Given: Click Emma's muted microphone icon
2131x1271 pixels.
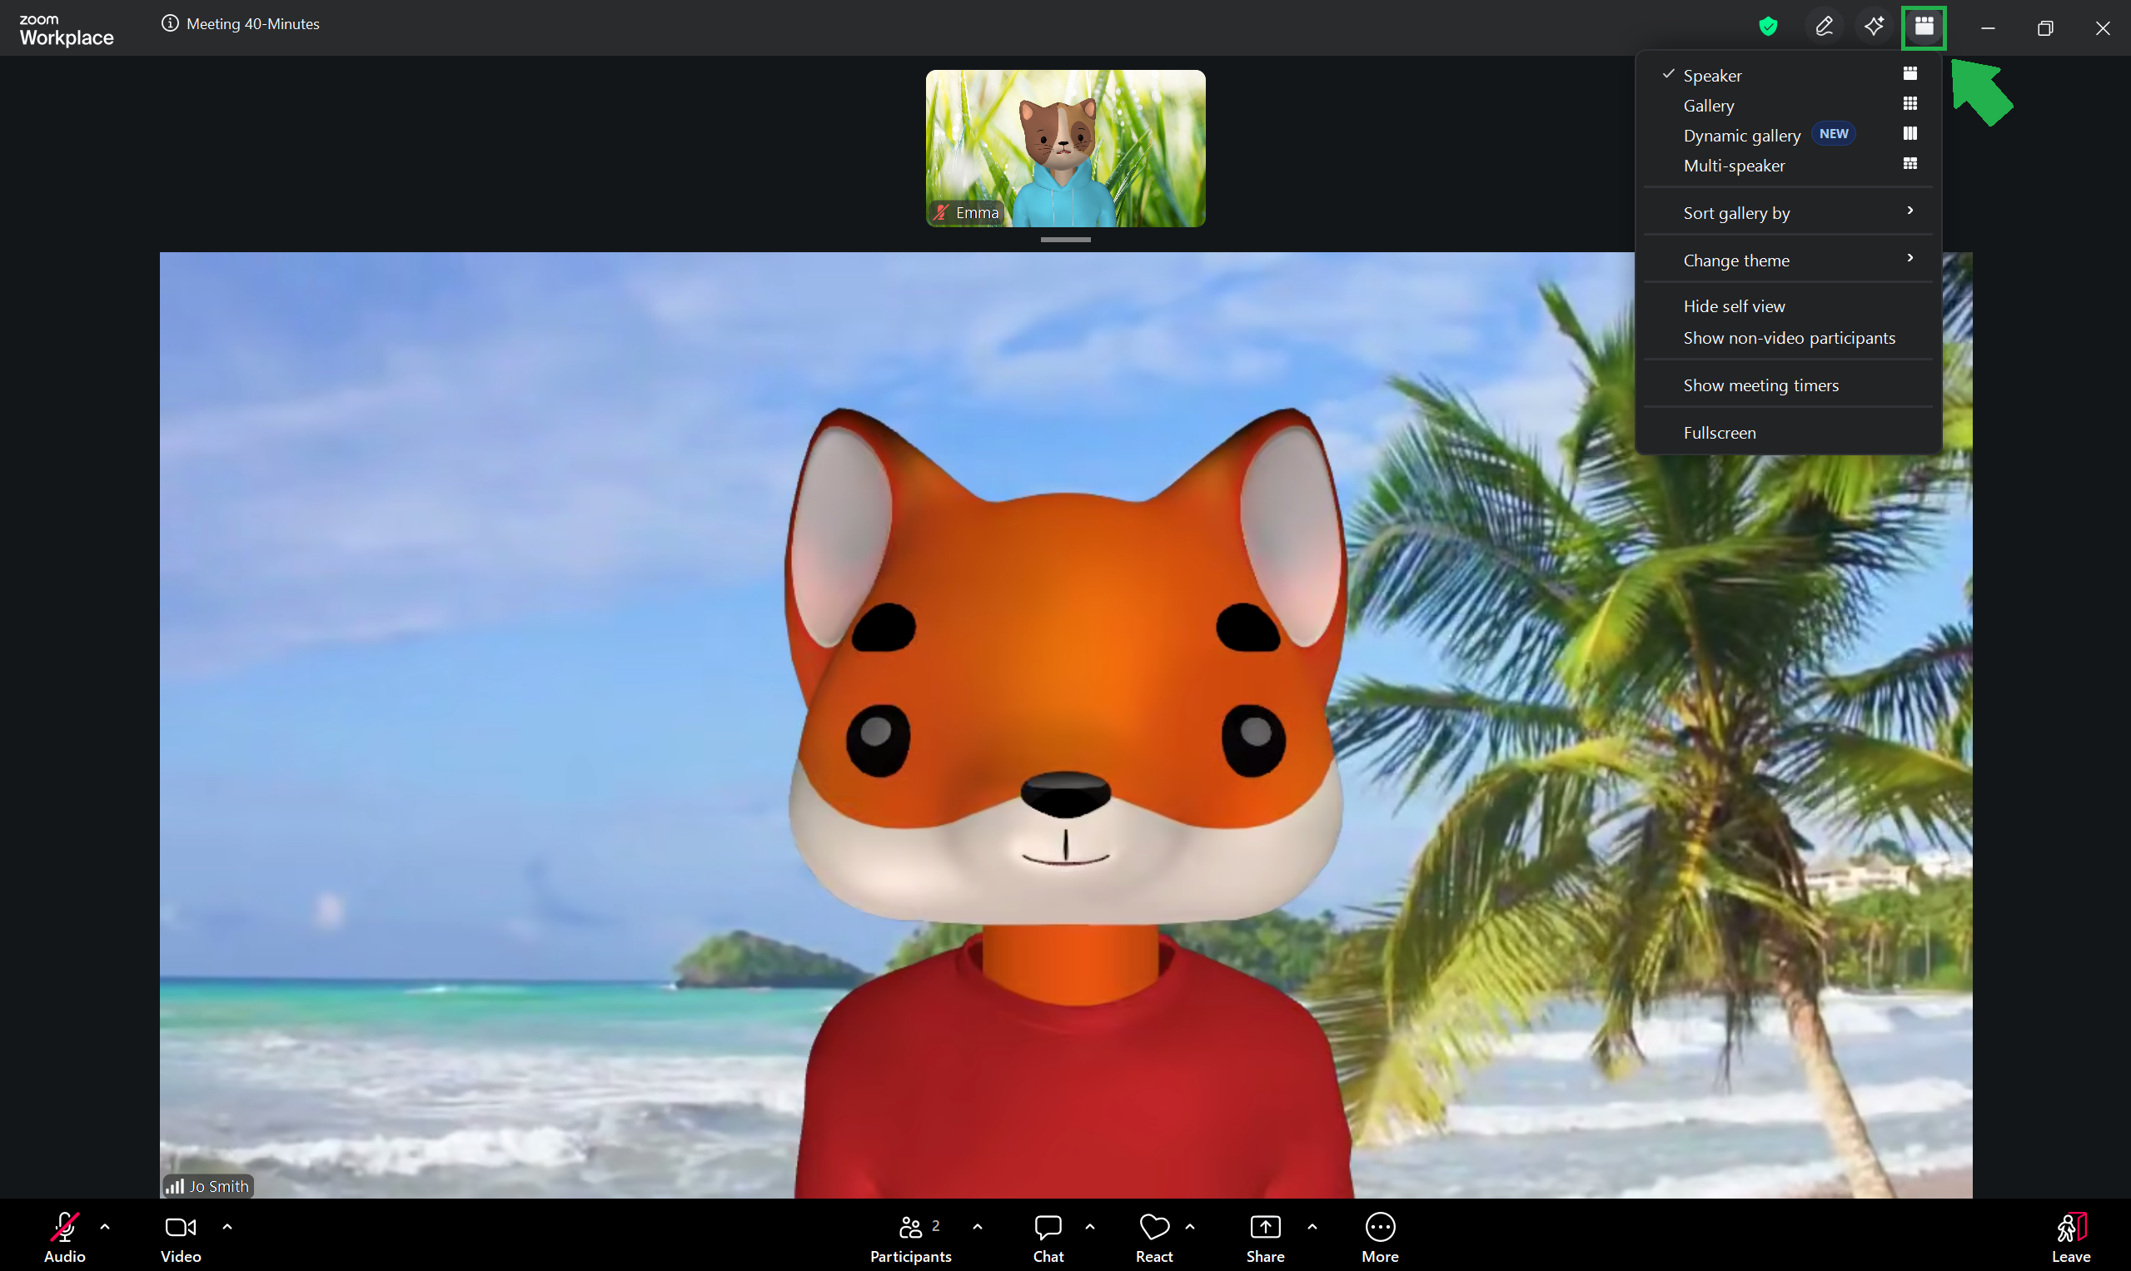Looking at the screenshot, I should tap(942, 212).
